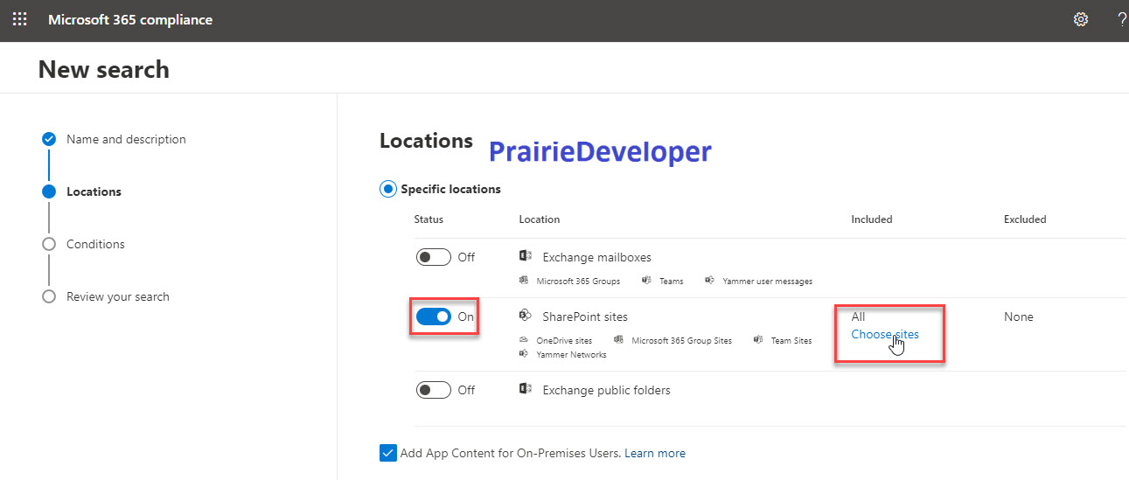Click the 'OneDrive sites' text

564,341
